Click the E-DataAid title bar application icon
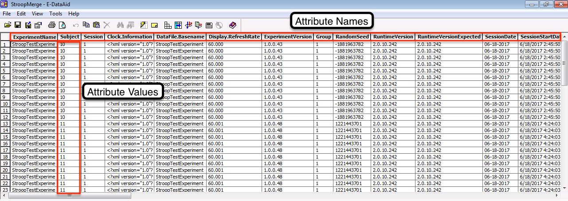The image size is (568, 201). tap(4, 4)
